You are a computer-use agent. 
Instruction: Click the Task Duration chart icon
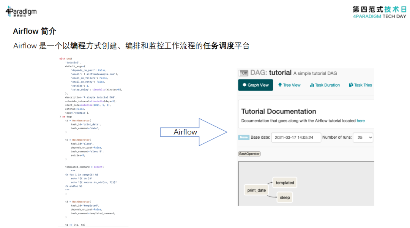coord(311,85)
